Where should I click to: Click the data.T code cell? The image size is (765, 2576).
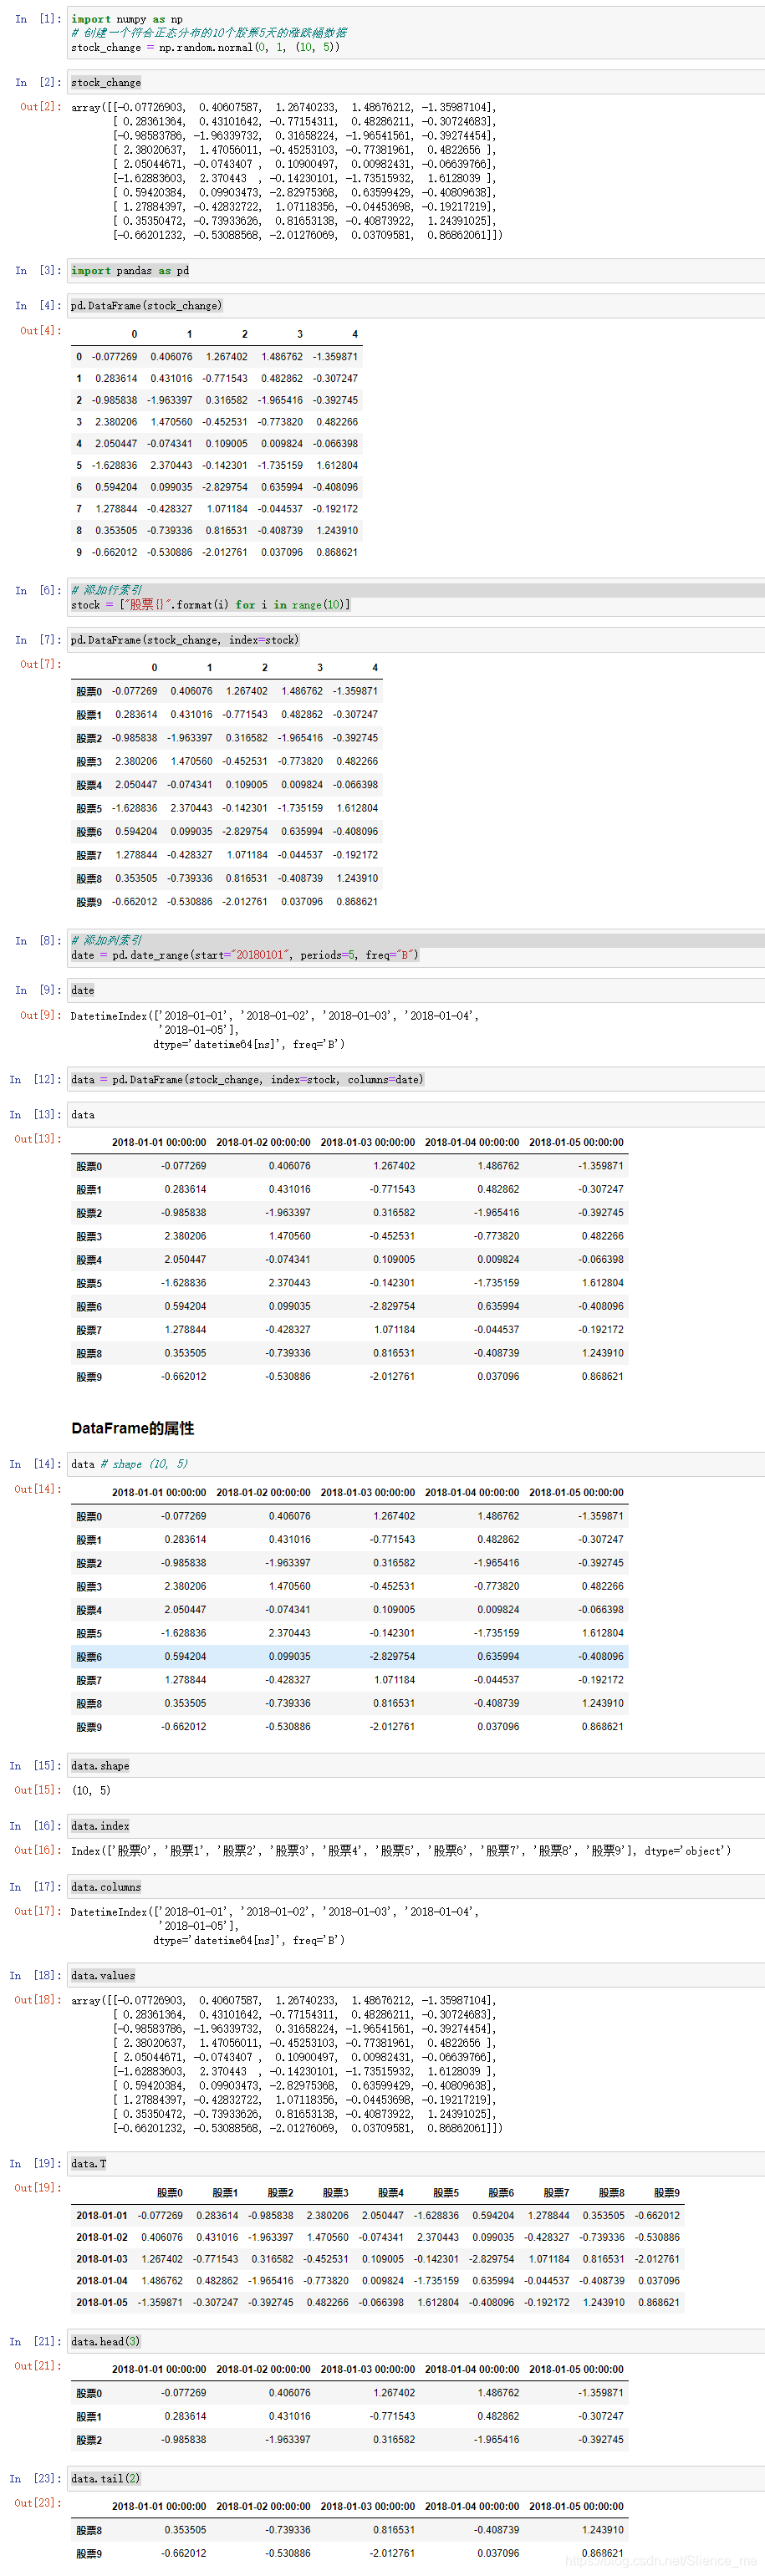416,2163
